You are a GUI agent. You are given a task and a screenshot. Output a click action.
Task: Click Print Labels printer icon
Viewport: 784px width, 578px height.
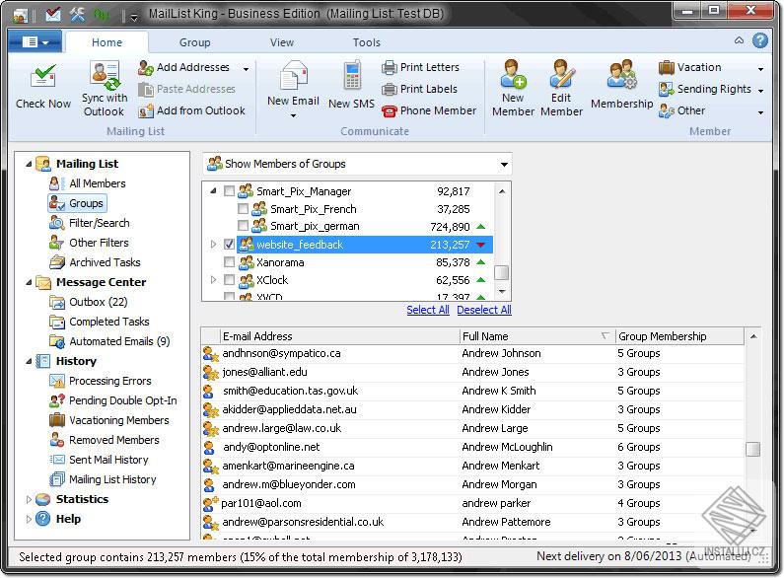(x=389, y=89)
